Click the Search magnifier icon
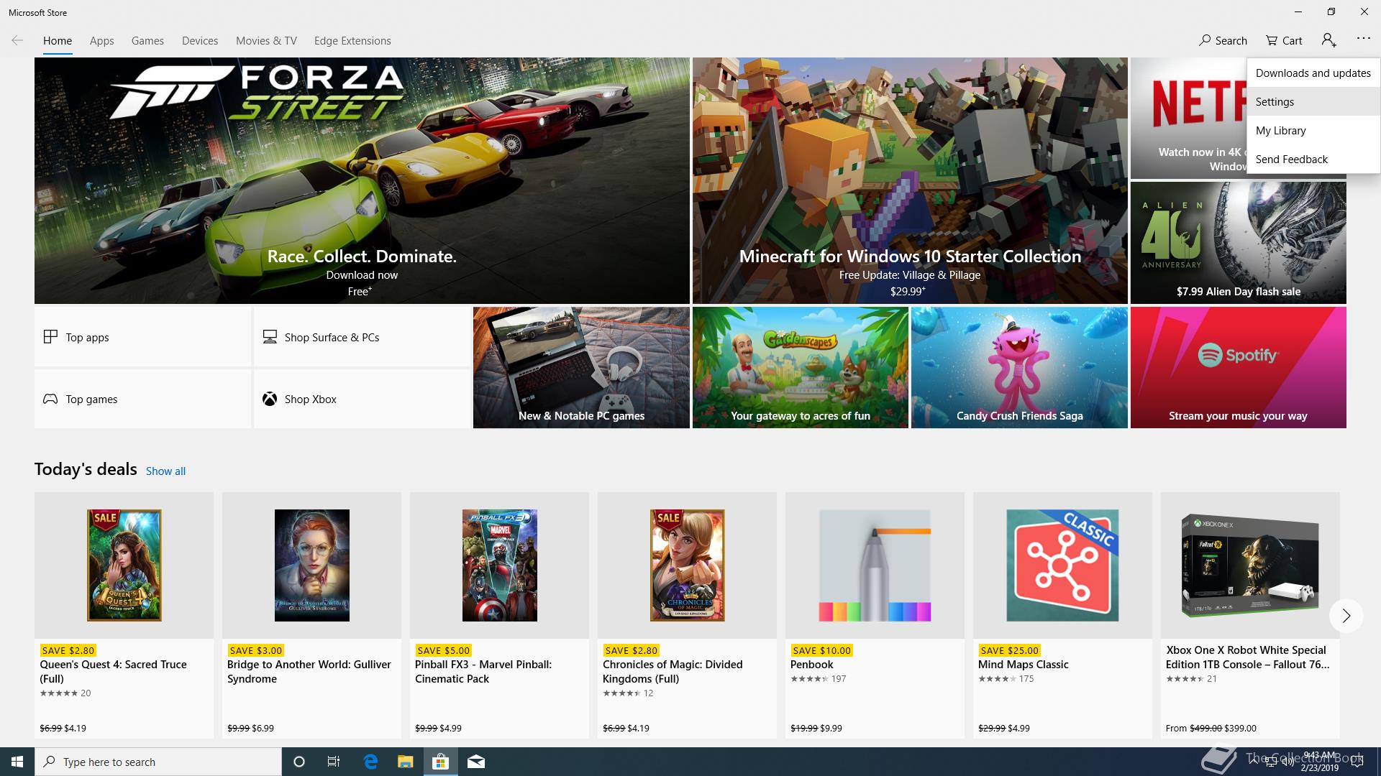1381x776 pixels. (1205, 40)
